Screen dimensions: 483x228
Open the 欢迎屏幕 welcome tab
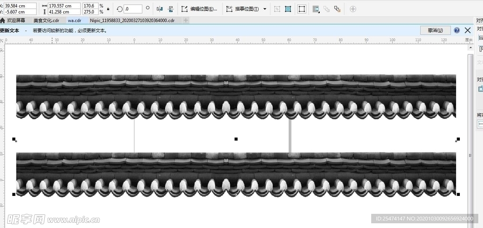click(16, 20)
